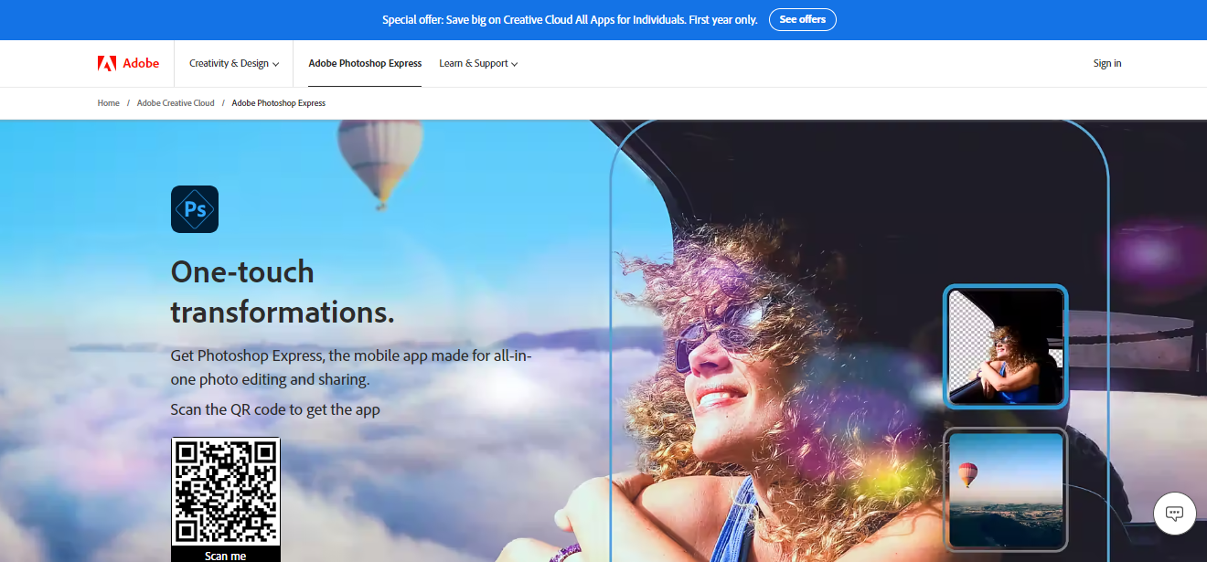Viewport: 1207px width, 562px height.
Task: Click the Adobe logo icon
Action: [107, 63]
